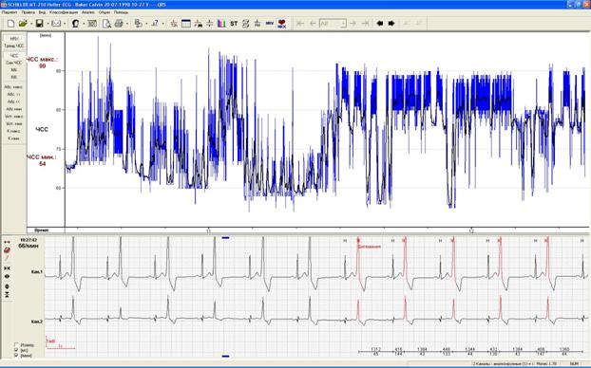Toggle the [мс] checkbox
591x368 pixels.
pos(16,350)
